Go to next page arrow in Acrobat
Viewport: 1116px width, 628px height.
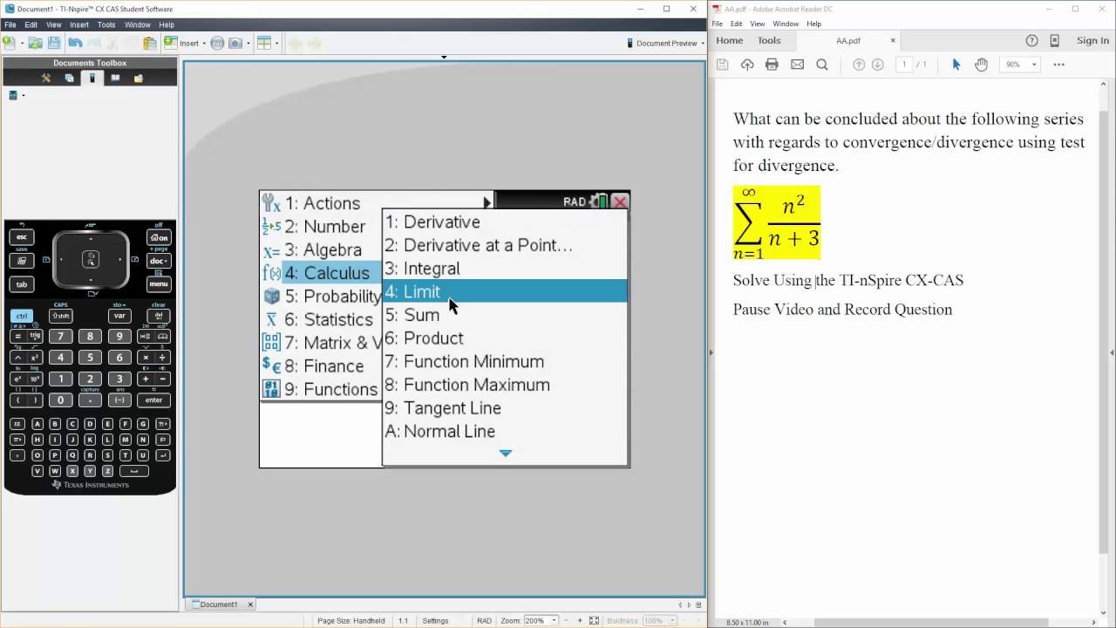878,65
